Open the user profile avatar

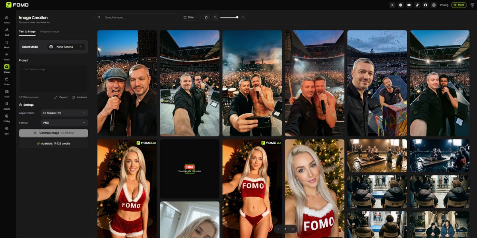click(x=472, y=5)
